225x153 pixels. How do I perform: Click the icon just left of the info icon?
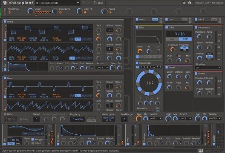pyautogui.click(x=184, y=3)
